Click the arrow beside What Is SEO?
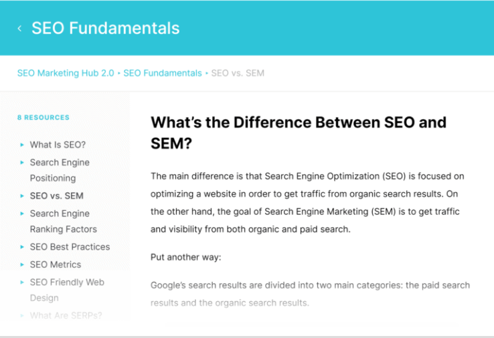494x338 pixels. click(x=22, y=145)
